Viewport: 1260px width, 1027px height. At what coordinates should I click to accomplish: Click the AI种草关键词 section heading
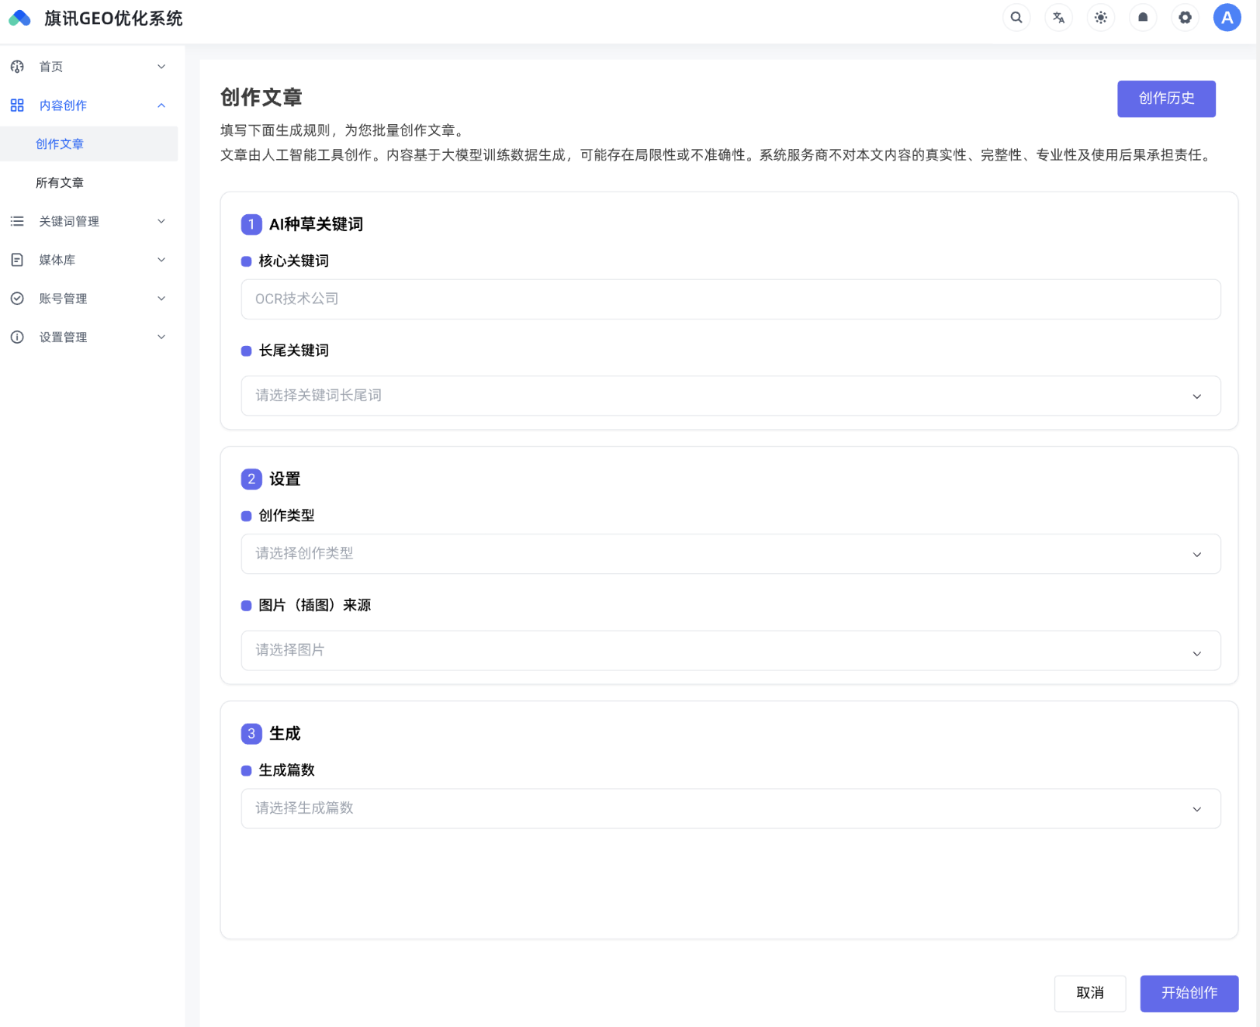(x=316, y=224)
